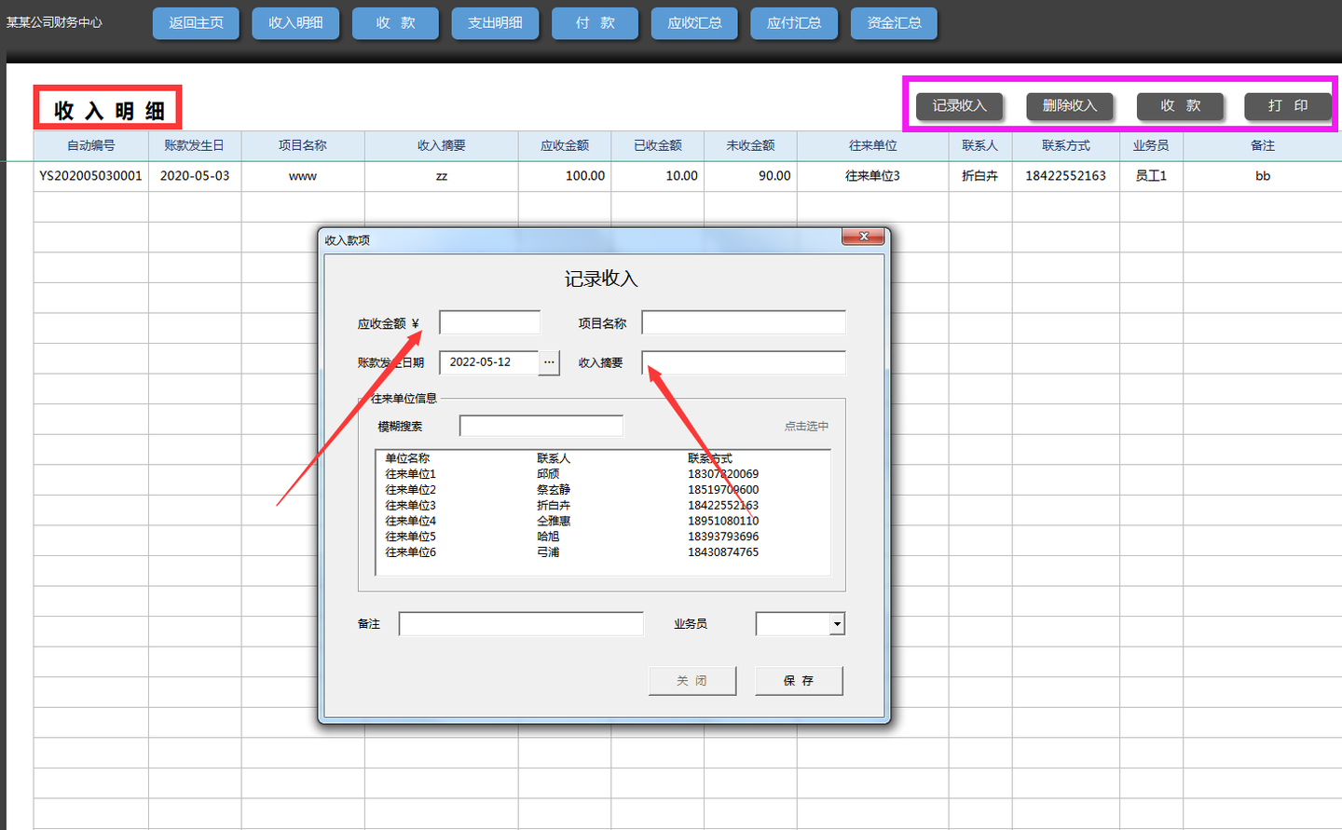Expand the 业务员 dropdown arrow
This screenshot has height=830, width=1342.
(x=837, y=624)
